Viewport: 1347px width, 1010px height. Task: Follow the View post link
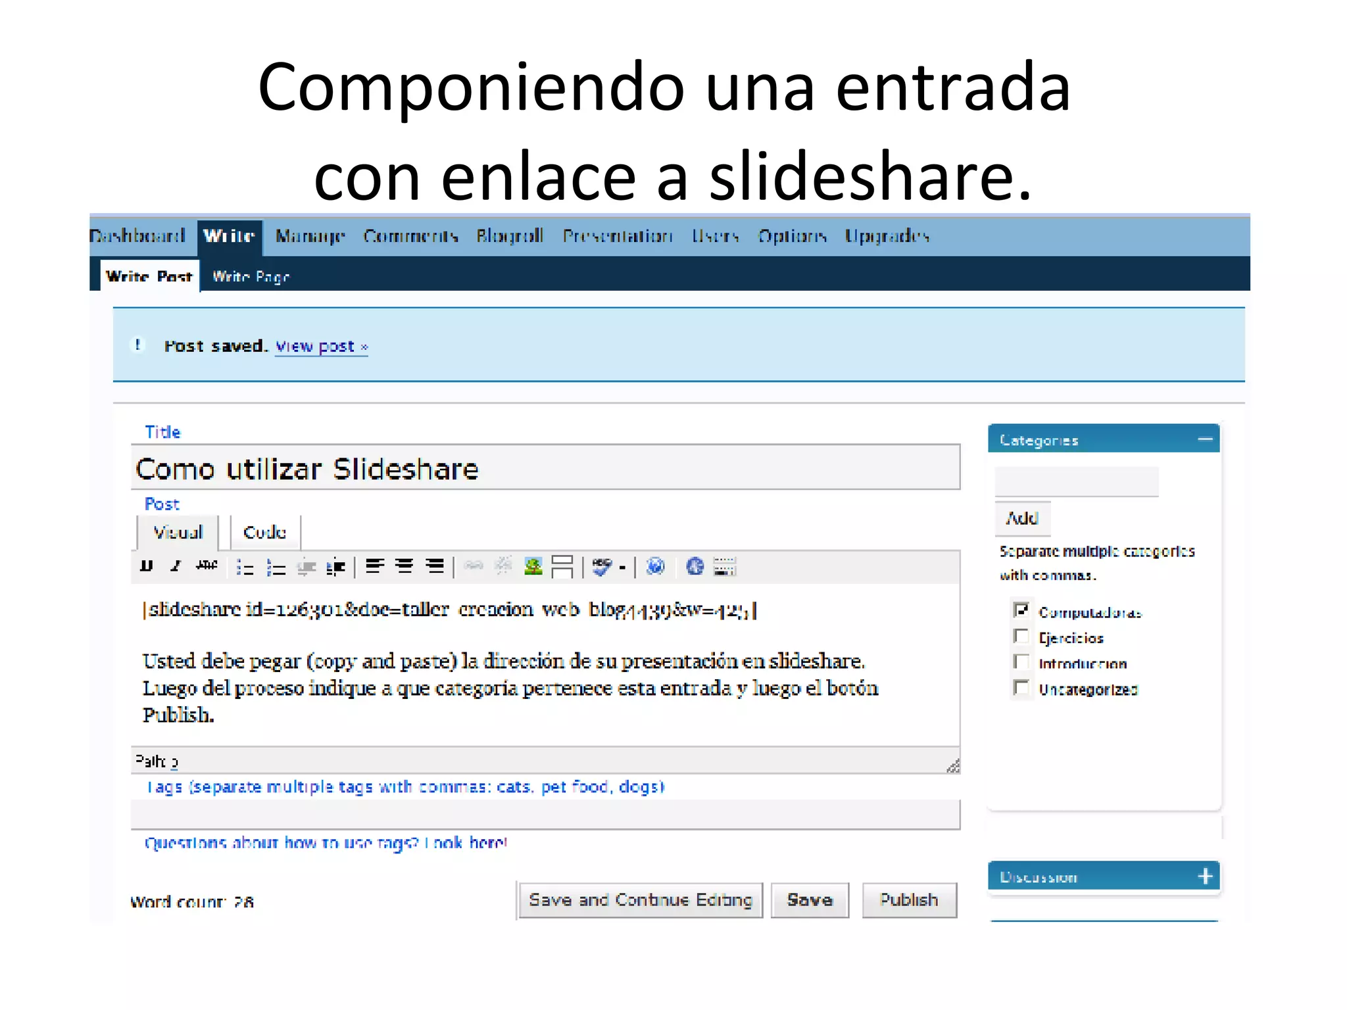(321, 346)
